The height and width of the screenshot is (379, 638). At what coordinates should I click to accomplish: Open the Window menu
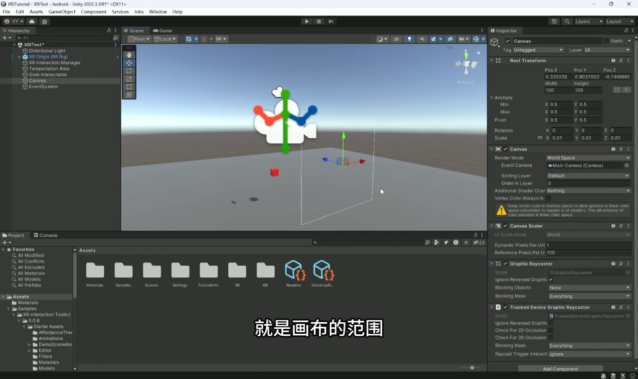pyautogui.click(x=158, y=11)
